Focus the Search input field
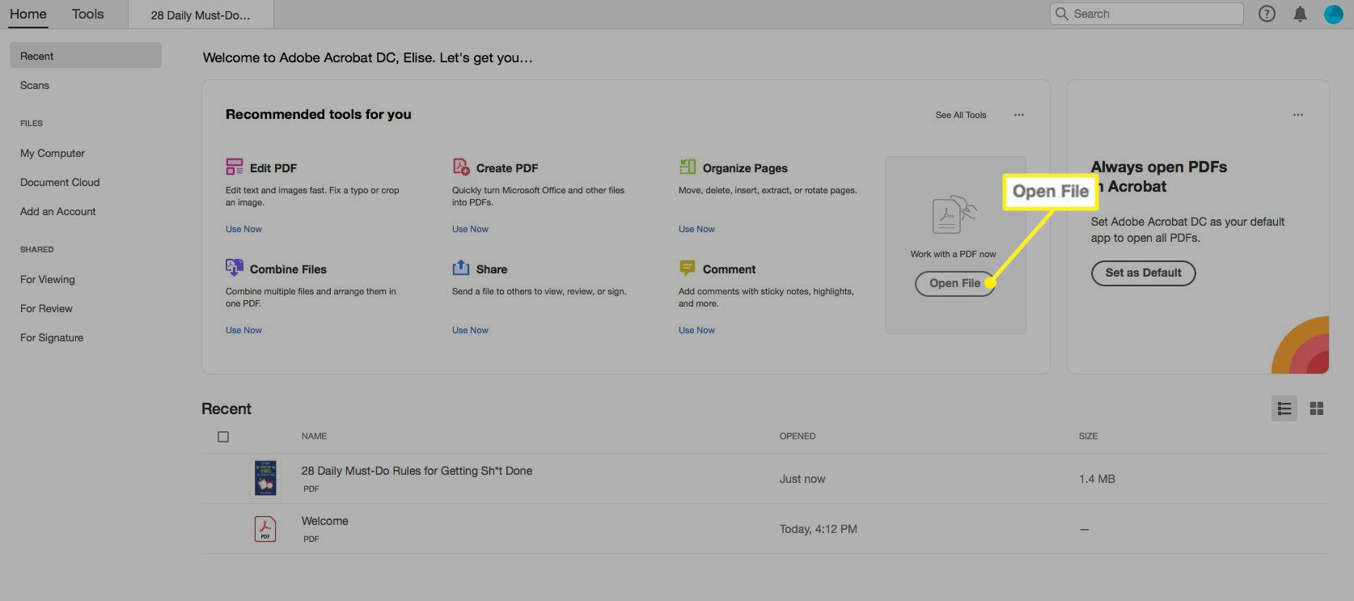Viewport: 1354px width, 601px height. (1146, 14)
